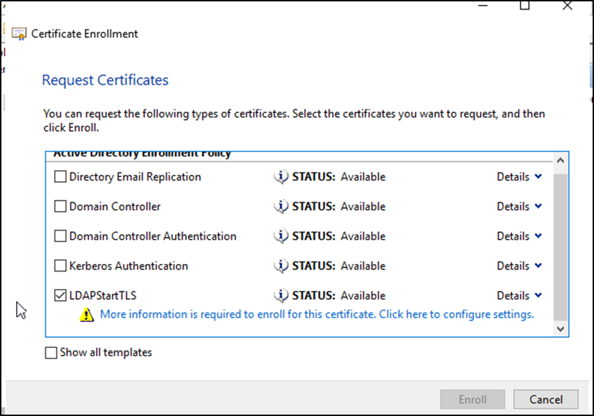This screenshot has height=416, width=594.
Task: Expand Details for Domain Controller Authentication
Action: click(x=519, y=236)
